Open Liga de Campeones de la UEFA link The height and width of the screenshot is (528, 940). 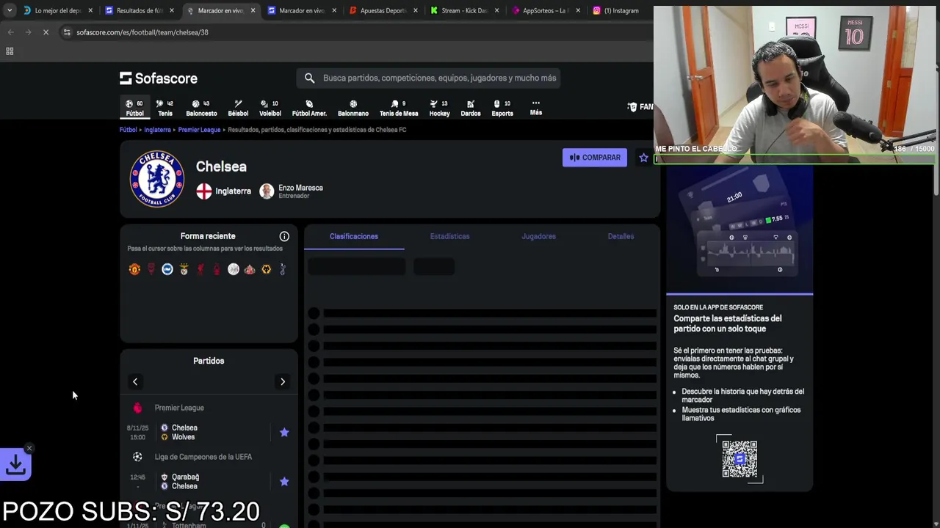click(203, 457)
